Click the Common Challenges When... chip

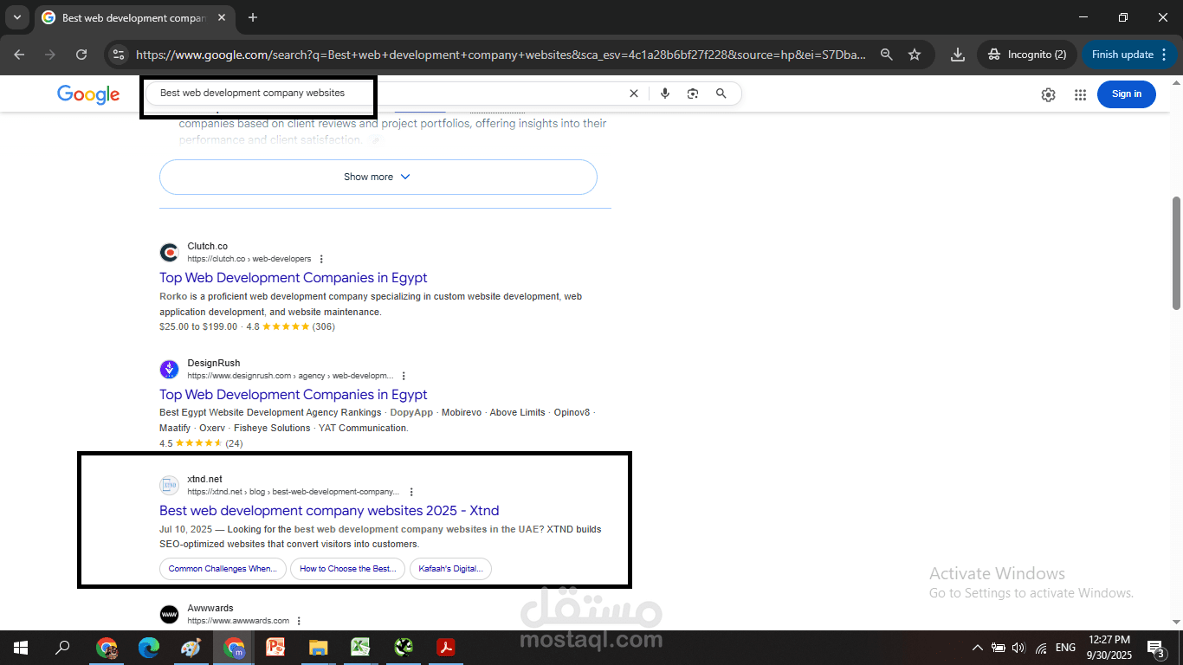click(x=222, y=569)
